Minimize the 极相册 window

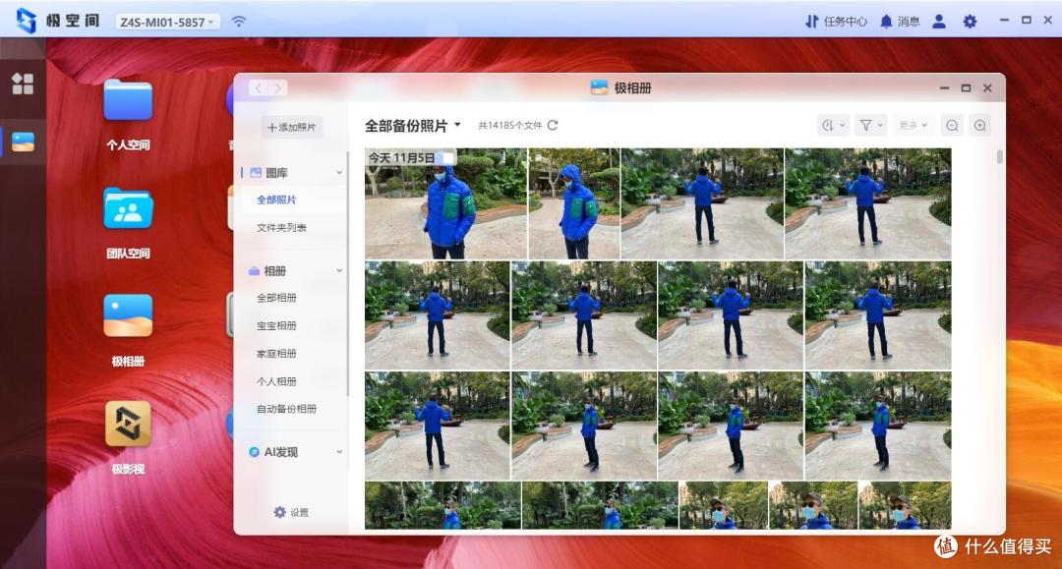pos(944,88)
